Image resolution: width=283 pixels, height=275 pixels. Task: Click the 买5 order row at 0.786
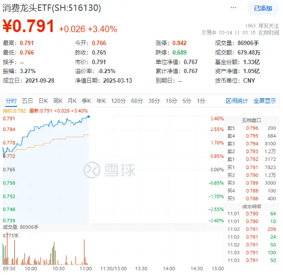coord(252,198)
